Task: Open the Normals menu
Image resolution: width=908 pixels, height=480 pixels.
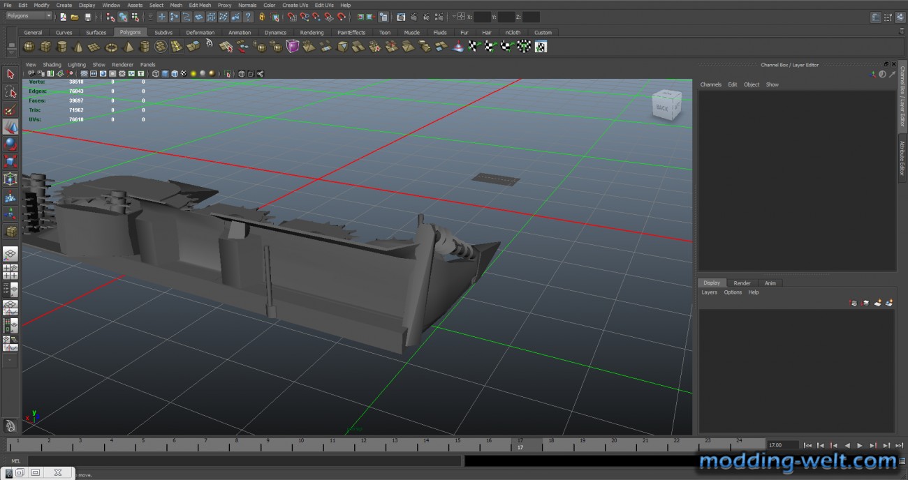Action: click(x=247, y=5)
